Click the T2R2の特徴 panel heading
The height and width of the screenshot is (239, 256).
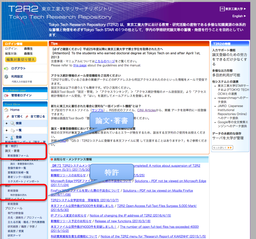(x=222, y=44)
